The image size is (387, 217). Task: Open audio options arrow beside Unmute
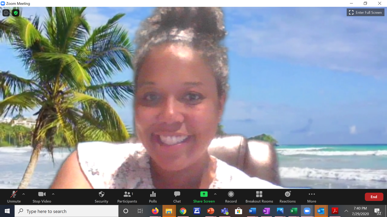pyautogui.click(x=24, y=194)
